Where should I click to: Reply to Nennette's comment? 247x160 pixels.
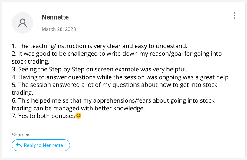click(x=41, y=145)
